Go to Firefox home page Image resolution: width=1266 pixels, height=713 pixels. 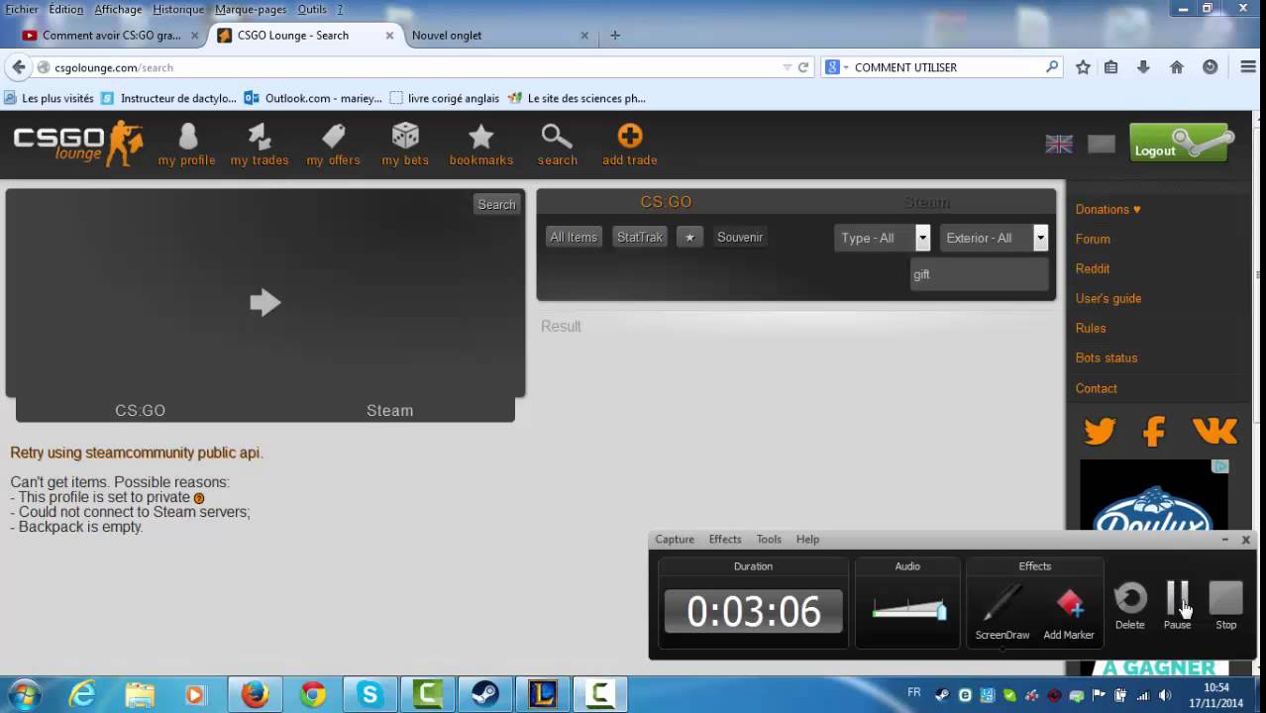click(x=1177, y=67)
